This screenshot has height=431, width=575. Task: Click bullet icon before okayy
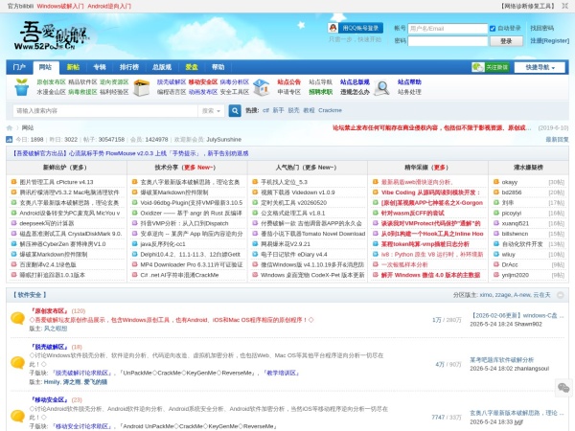[x=496, y=182]
